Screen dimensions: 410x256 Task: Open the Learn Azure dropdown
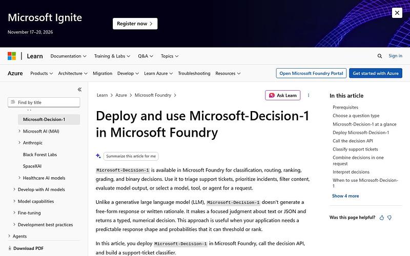[158, 73]
